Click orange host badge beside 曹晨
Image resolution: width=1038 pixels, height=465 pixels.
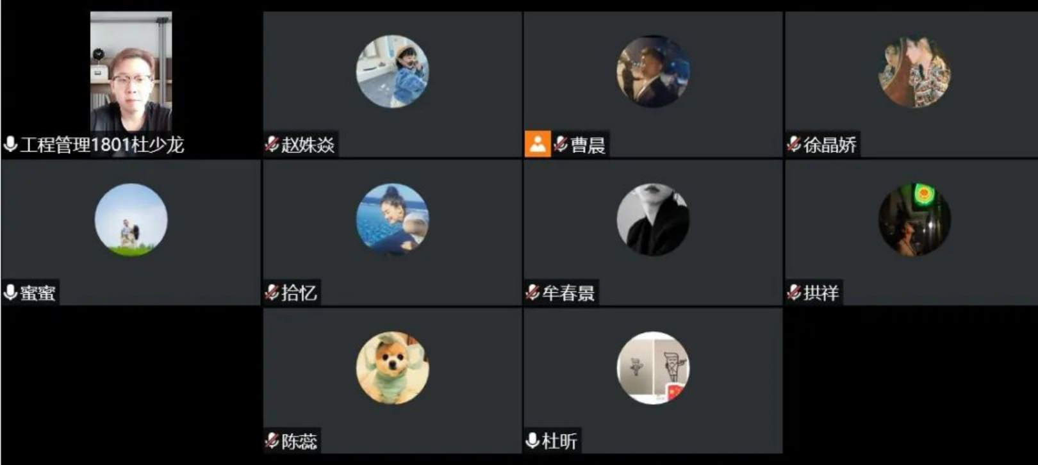[x=538, y=144]
